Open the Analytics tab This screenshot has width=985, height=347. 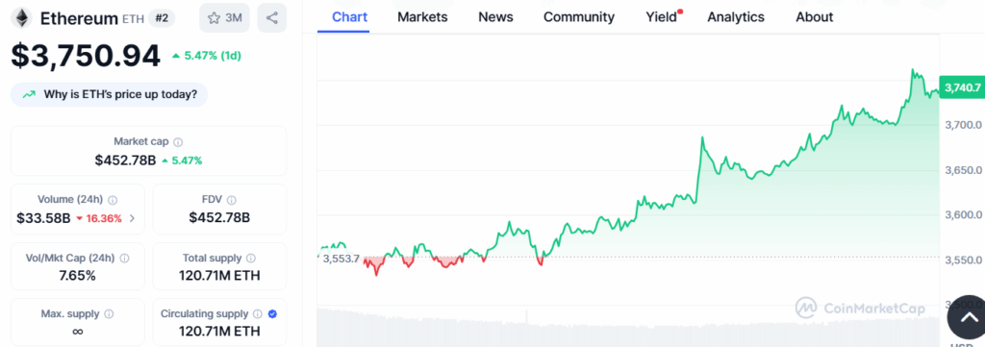pyautogui.click(x=736, y=17)
